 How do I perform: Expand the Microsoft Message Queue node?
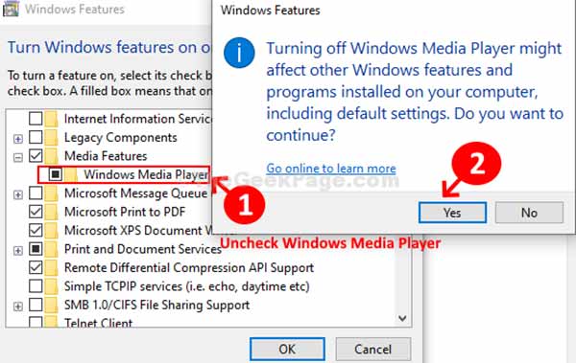point(17,194)
